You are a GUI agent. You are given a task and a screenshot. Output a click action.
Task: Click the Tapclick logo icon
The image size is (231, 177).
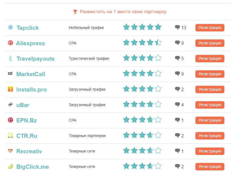(10, 27)
